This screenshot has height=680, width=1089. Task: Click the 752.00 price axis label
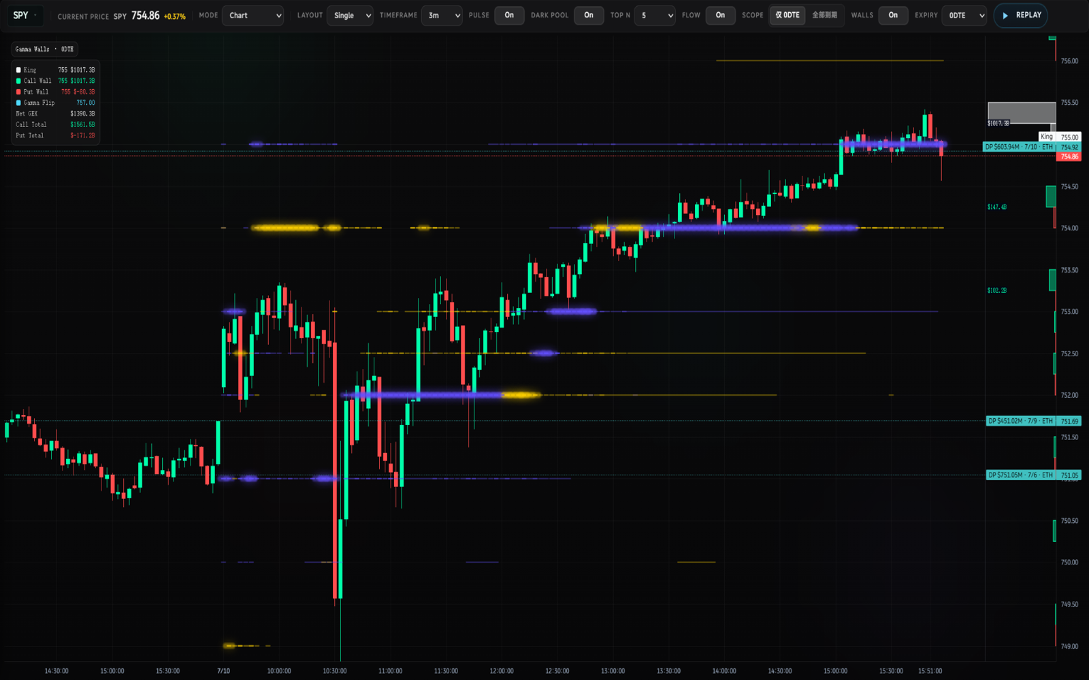(x=1069, y=395)
